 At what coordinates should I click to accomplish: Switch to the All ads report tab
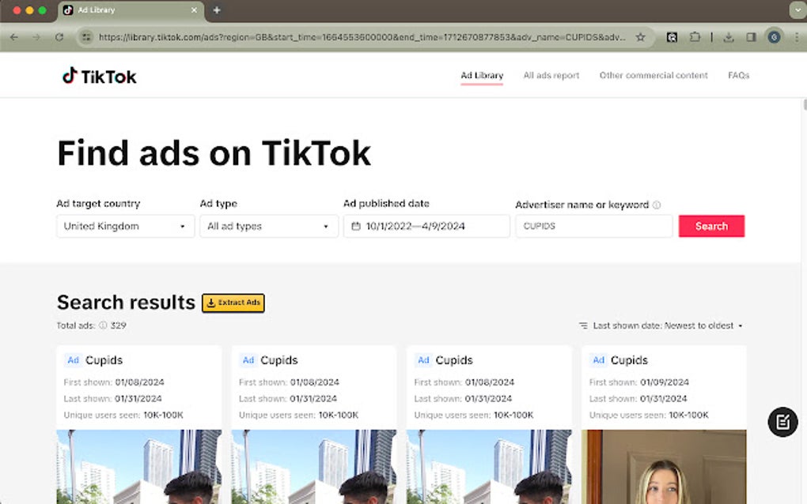(x=550, y=75)
